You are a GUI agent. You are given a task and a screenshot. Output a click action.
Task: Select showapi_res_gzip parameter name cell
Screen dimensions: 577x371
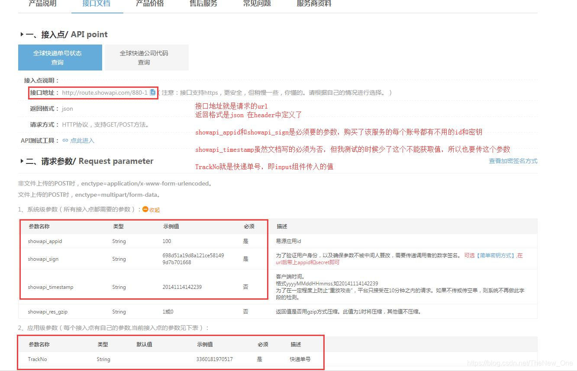(48, 312)
